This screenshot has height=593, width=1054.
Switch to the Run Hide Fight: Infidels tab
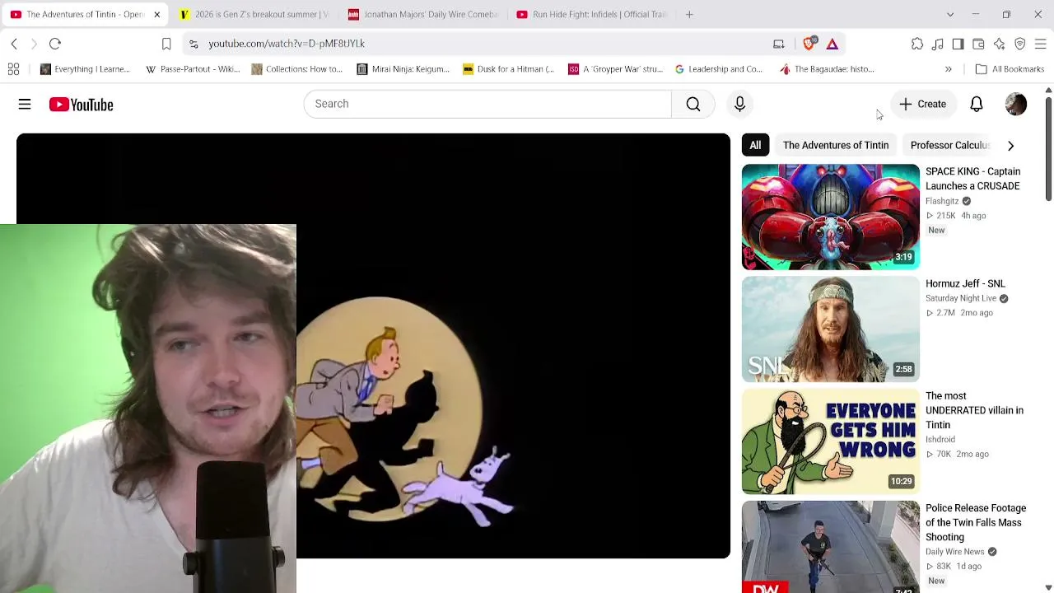pos(592,14)
